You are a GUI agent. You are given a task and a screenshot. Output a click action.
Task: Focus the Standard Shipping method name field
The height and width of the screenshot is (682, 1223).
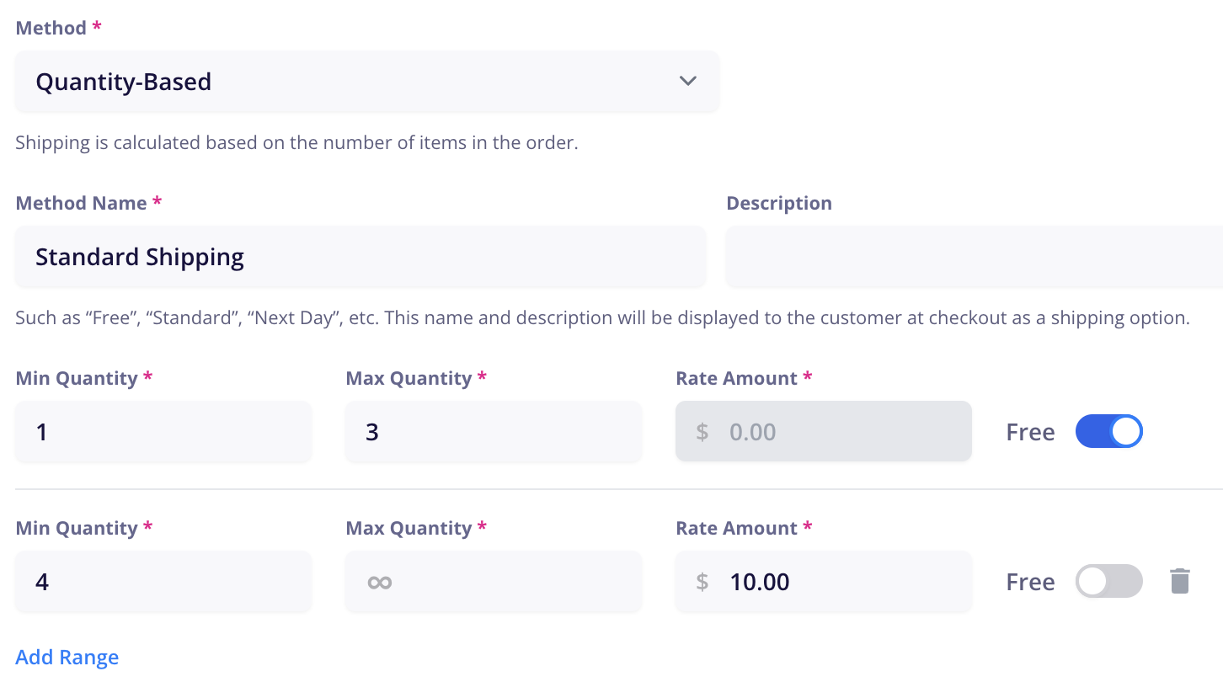click(360, 257)
